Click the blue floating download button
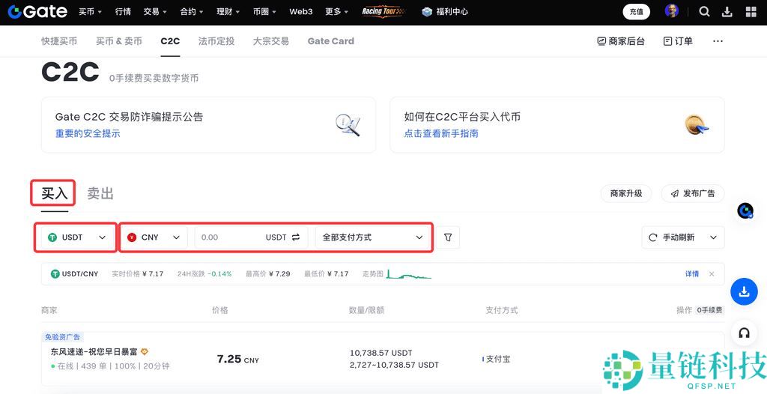Viewport: 767px width, 394px height. pos(744,291)
